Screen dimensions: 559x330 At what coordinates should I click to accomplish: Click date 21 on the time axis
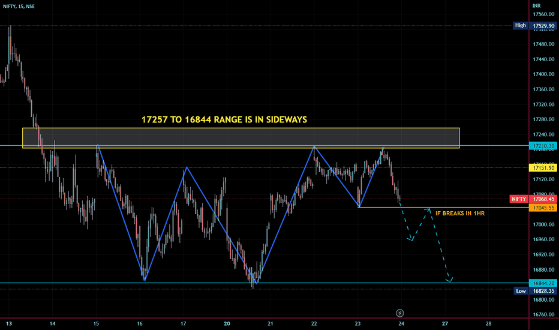coord(271,323)
